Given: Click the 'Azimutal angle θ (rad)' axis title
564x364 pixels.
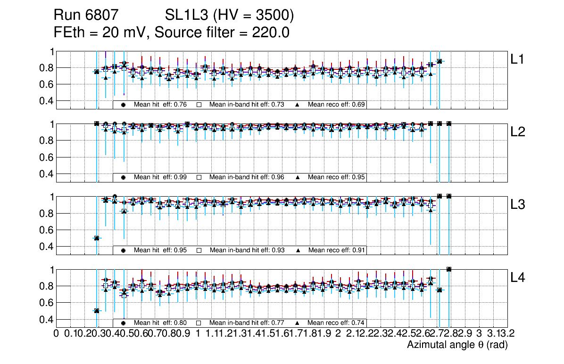Looking at the screenshot, I should 457,345.
